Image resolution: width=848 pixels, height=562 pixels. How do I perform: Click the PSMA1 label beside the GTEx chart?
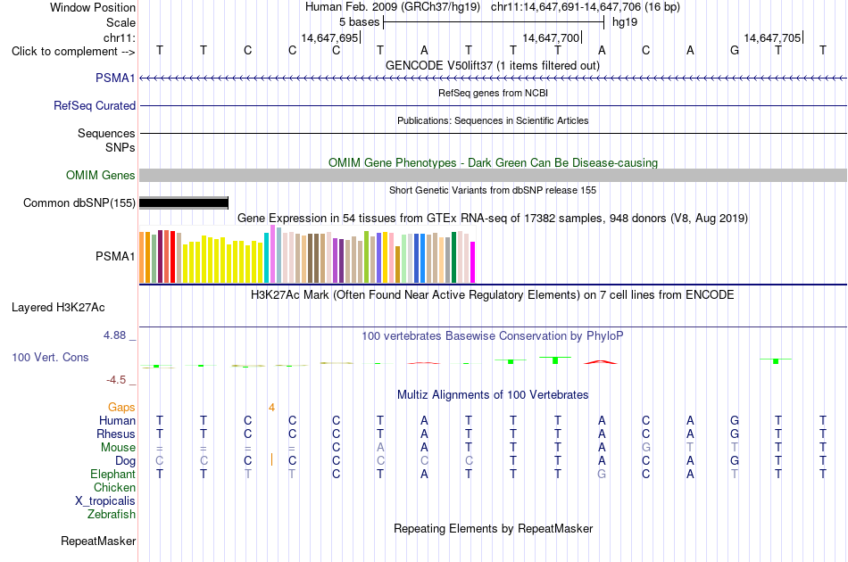coord(115,256)
